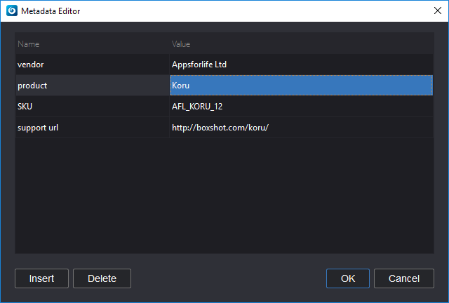Confirm changes with the OK button
The image size is (449, 303).
click(348, 278)
